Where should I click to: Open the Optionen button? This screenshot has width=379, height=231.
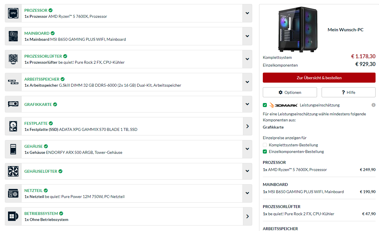point(290,92)
